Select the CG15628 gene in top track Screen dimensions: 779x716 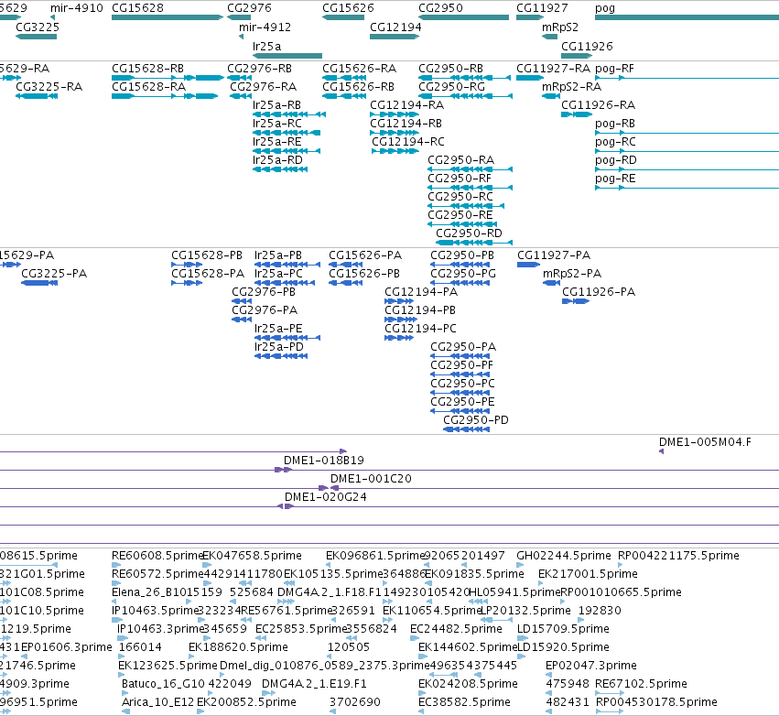click(x=168, y=17)
